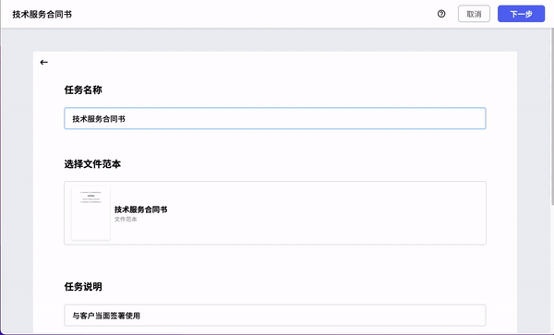Click the 任务说明 section heading
Image resolution: width=554 pixels, height=335 pixels.
tap(83, 287)
